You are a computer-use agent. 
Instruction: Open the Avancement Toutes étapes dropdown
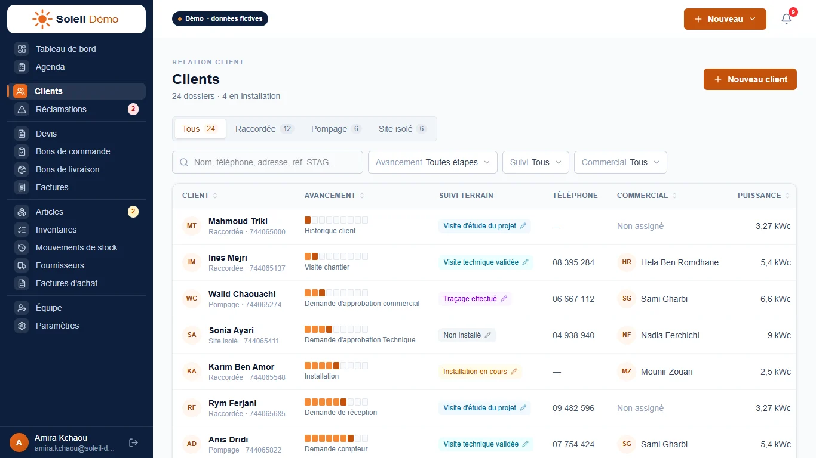pos(432,162)
